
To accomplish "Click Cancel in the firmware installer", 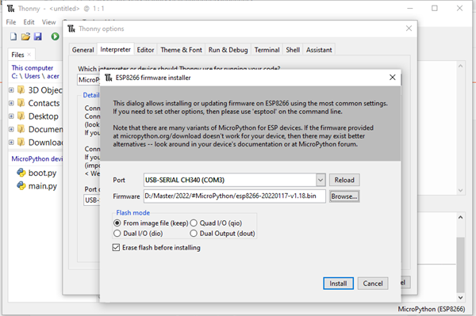I will 373,284.
